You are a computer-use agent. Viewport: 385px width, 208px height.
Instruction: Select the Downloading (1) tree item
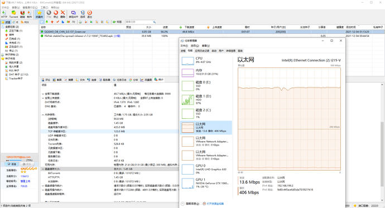click(16, 31)
